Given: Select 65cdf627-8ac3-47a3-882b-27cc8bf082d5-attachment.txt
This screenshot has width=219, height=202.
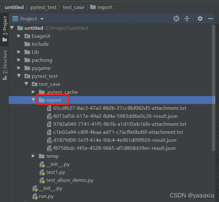Looking at the screenshot, I should click(120, 108).
